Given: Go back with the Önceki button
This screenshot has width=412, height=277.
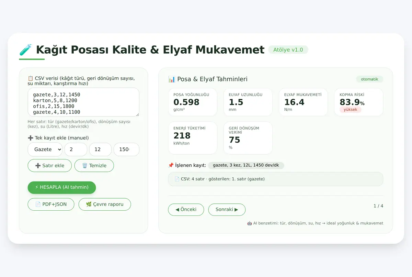Looking at the screenshot, I should coord(186,209).
